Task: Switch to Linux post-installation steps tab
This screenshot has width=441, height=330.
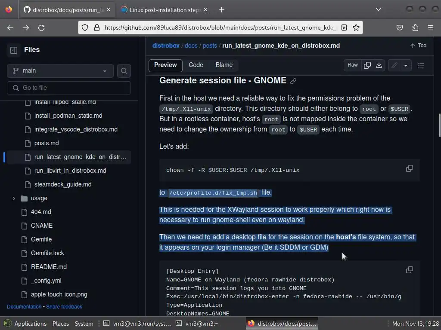Action: click(x=165, y=10)
